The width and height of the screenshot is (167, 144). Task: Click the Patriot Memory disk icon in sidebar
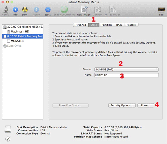tap(5, 36)
